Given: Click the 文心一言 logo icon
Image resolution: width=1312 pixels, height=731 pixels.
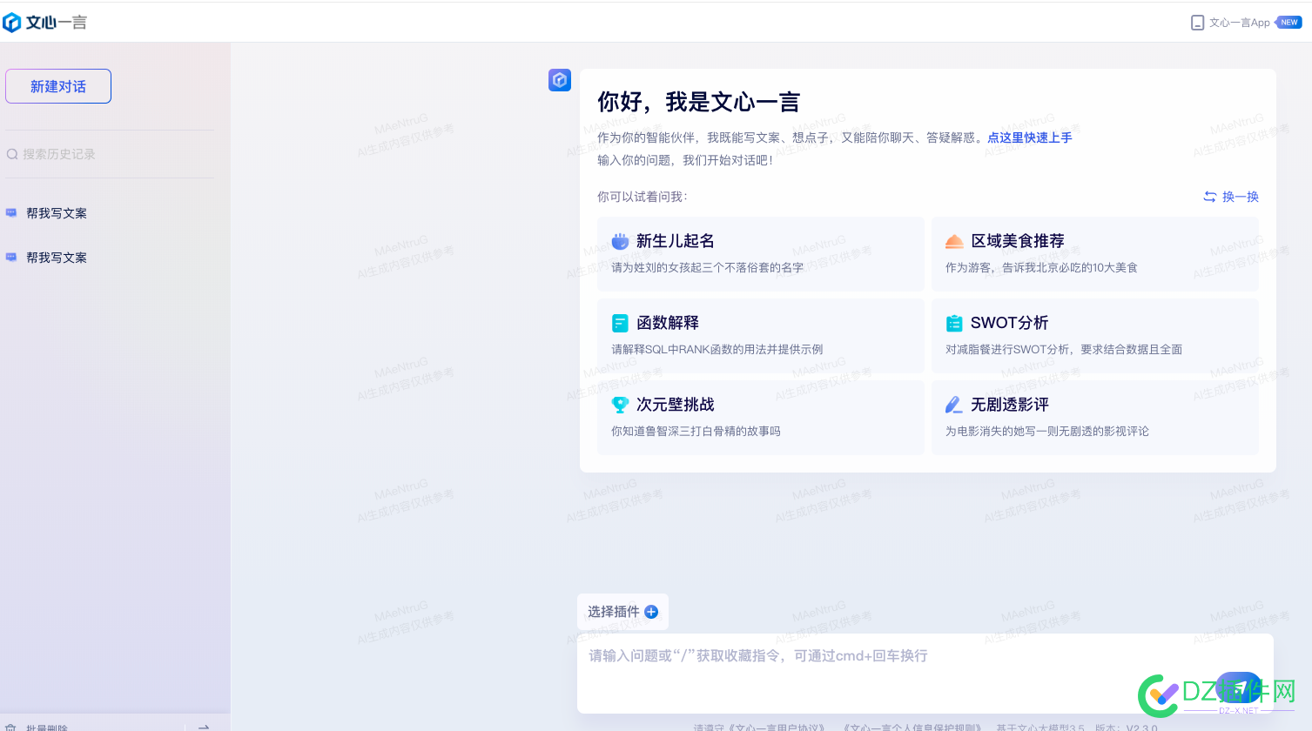Looking at the screenshot, I should [x=12, y=23].
